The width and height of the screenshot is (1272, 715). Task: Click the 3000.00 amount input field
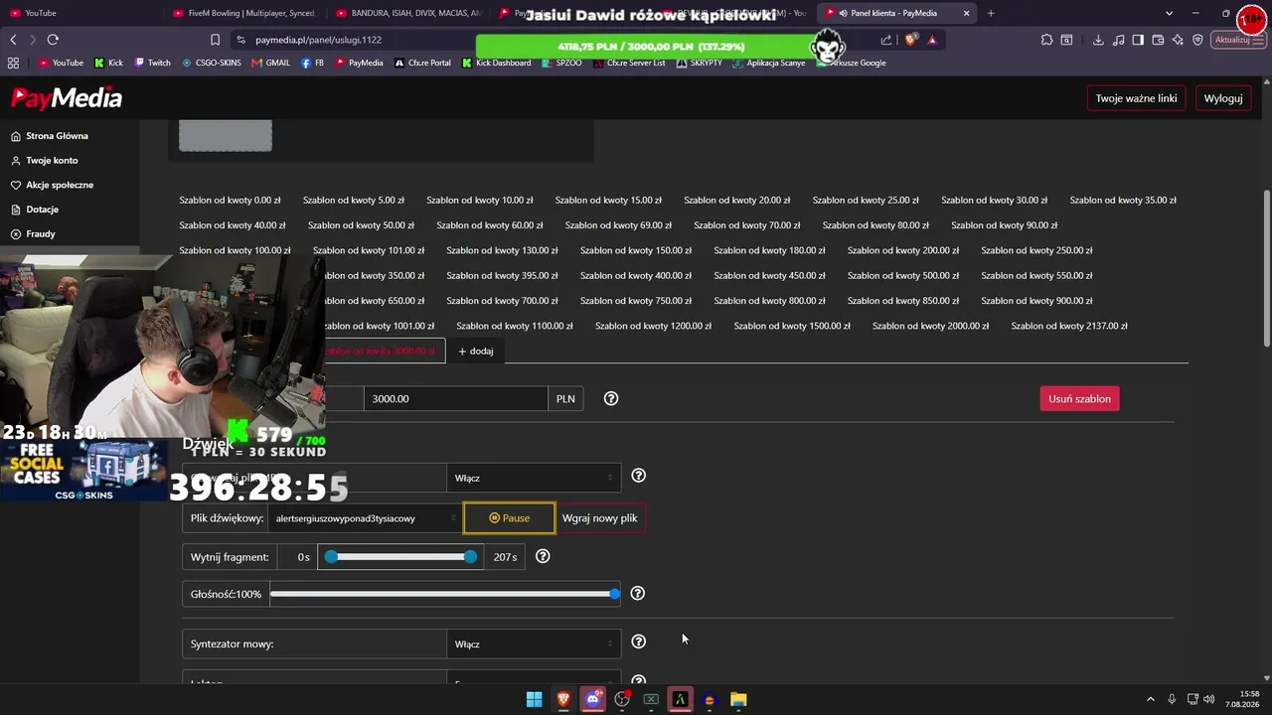[x=456, y=398]
